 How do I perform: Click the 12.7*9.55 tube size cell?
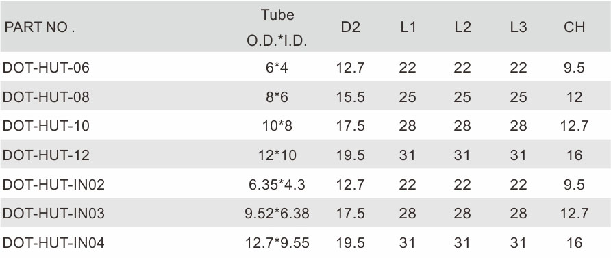(x=277, y=243)
